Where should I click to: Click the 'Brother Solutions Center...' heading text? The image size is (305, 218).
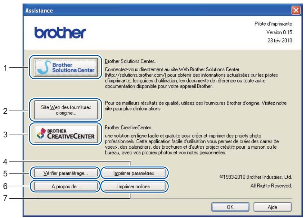coord(131,61)
